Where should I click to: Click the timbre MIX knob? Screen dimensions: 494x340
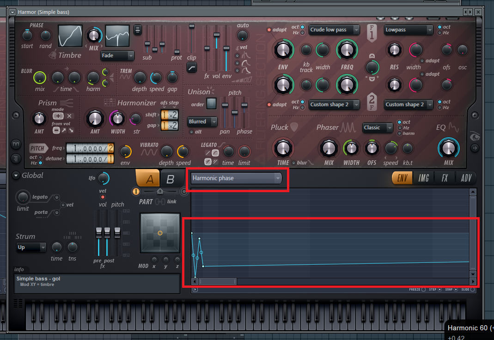tap(93, 36)
